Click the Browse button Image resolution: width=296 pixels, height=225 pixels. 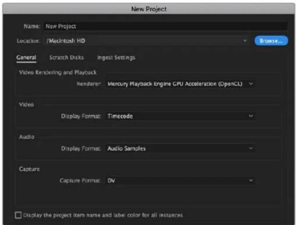coord(271,41)
